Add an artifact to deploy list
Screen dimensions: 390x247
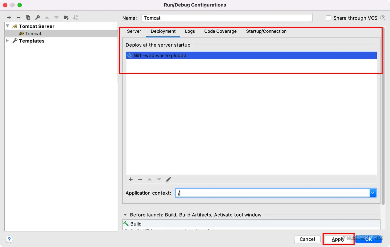(131, 179)
